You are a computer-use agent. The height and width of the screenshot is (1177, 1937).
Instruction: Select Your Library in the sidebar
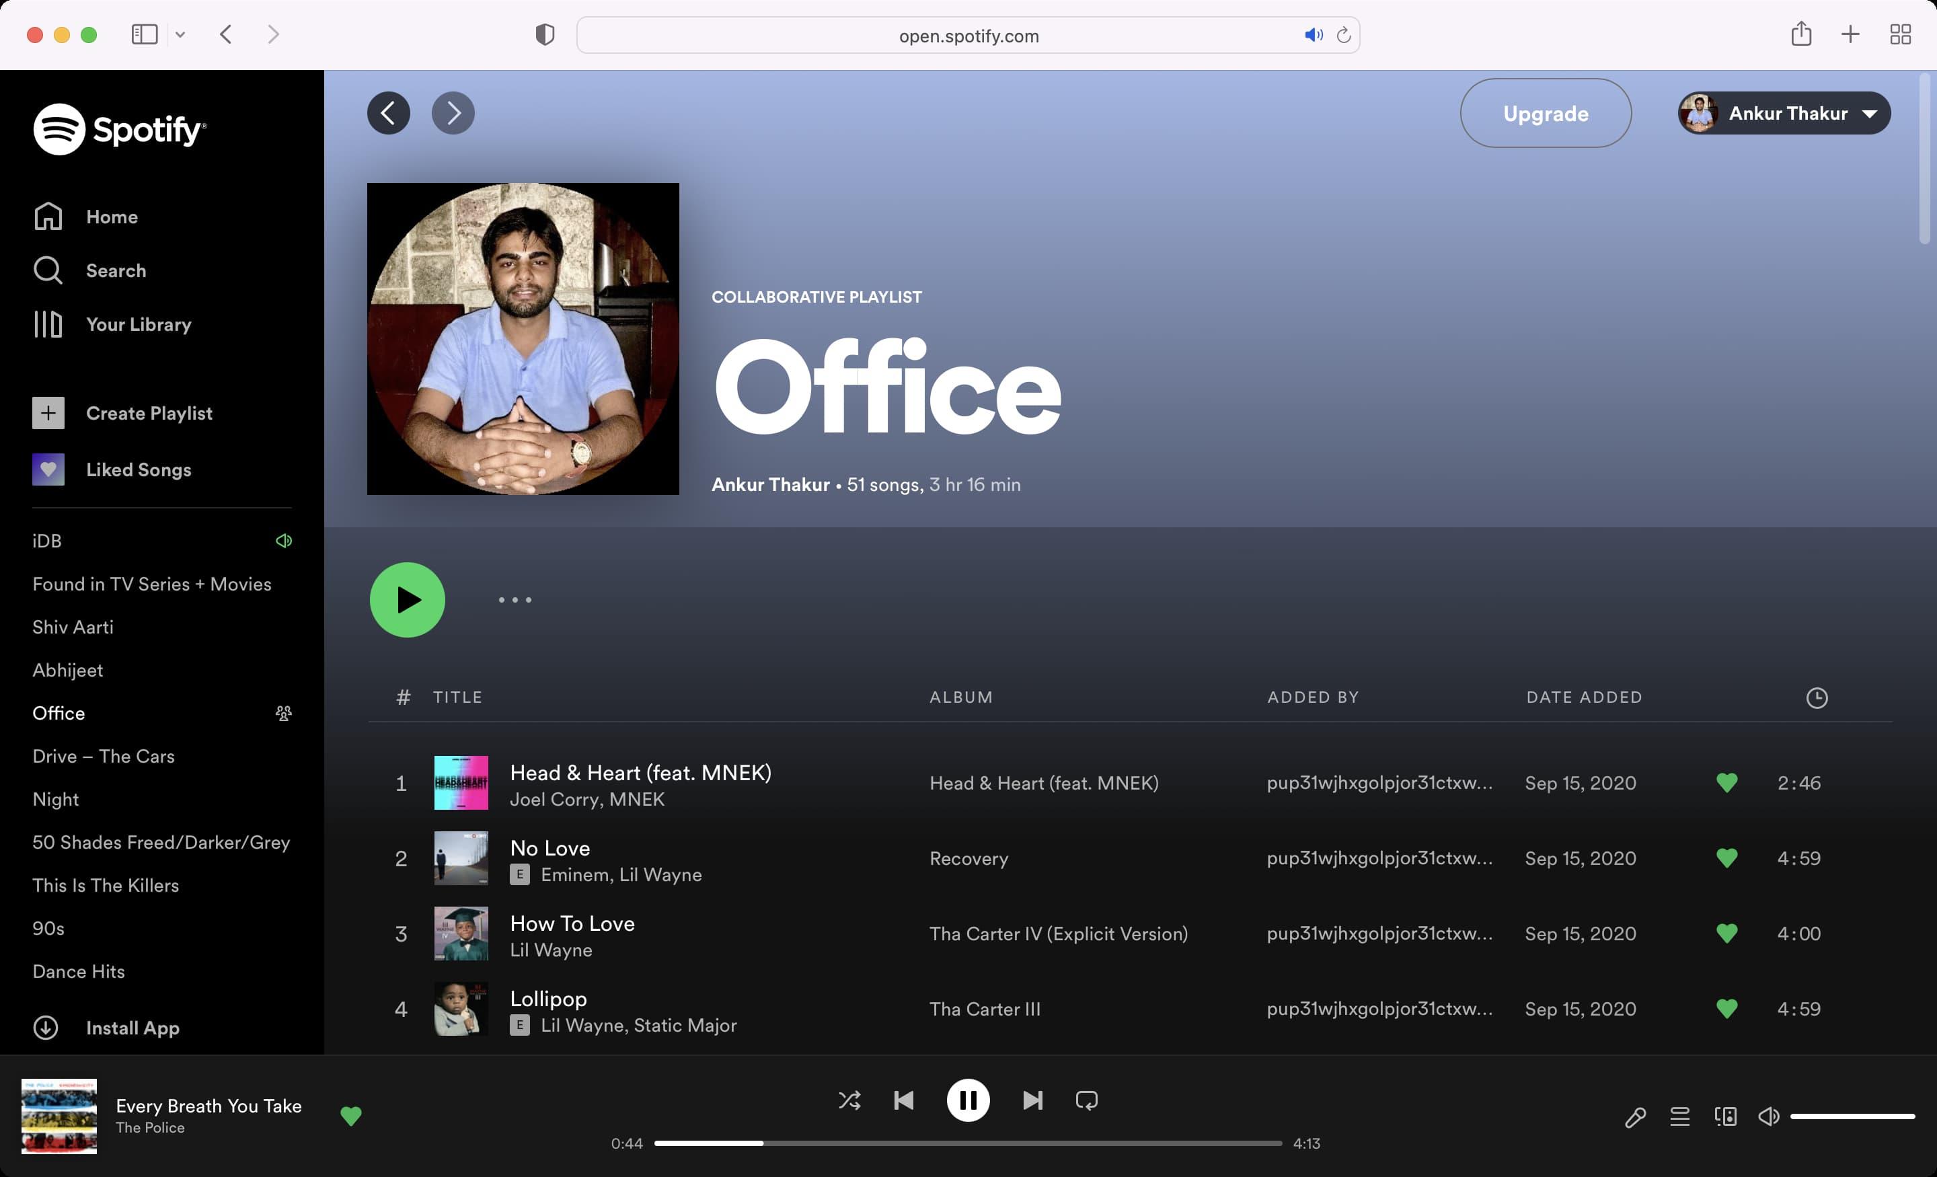pos(139,324)
